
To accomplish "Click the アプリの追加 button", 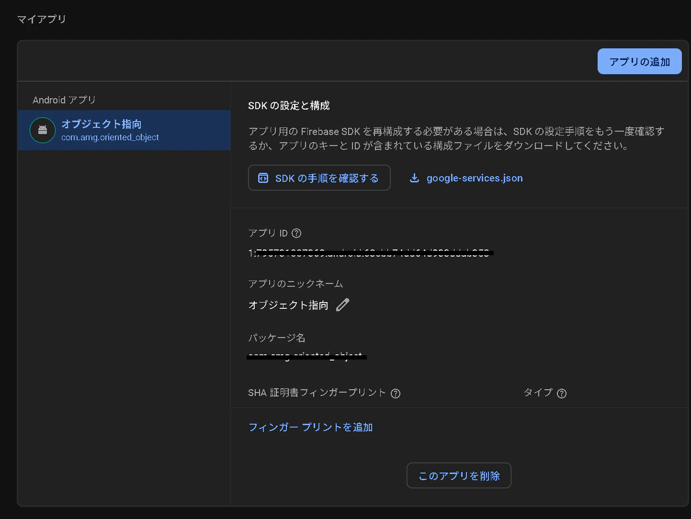I will click(639, 61).
